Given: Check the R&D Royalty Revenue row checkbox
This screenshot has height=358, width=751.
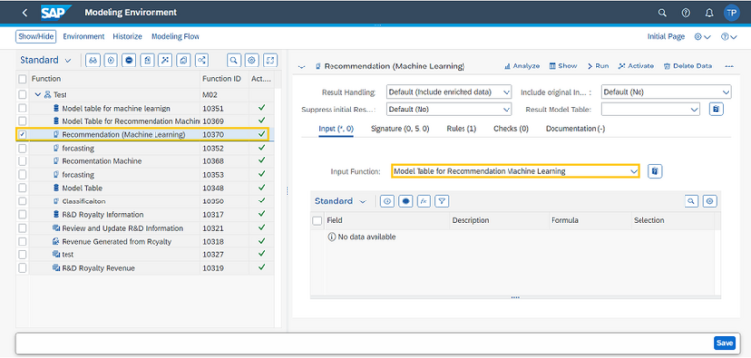Looking at the screenshot, I should (x=22, y=268).
